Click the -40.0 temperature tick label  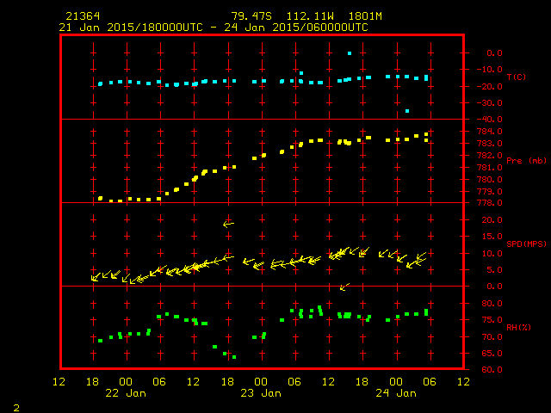[490, 120]
